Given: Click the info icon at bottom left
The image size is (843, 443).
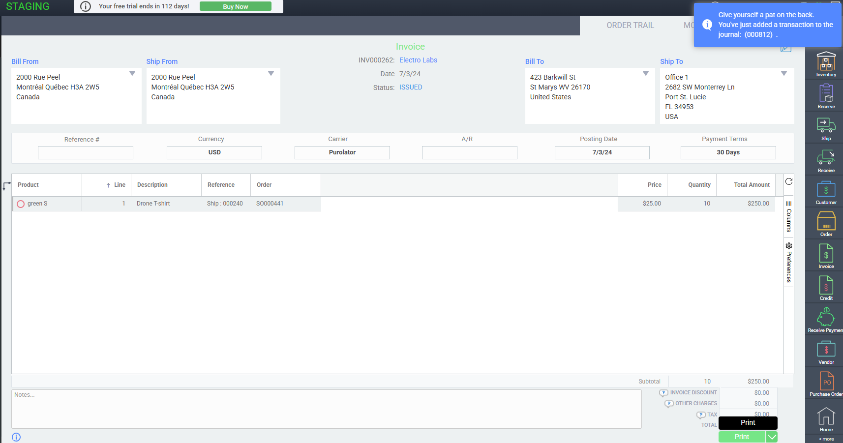Looking at the screenshot, I should [16, 437].
